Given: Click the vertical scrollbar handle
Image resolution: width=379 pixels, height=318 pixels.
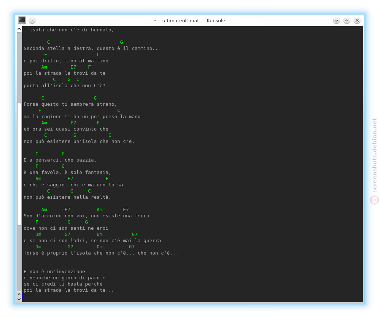Looking at the screenshot, I should pyautogui.click(x=19, y=164).
